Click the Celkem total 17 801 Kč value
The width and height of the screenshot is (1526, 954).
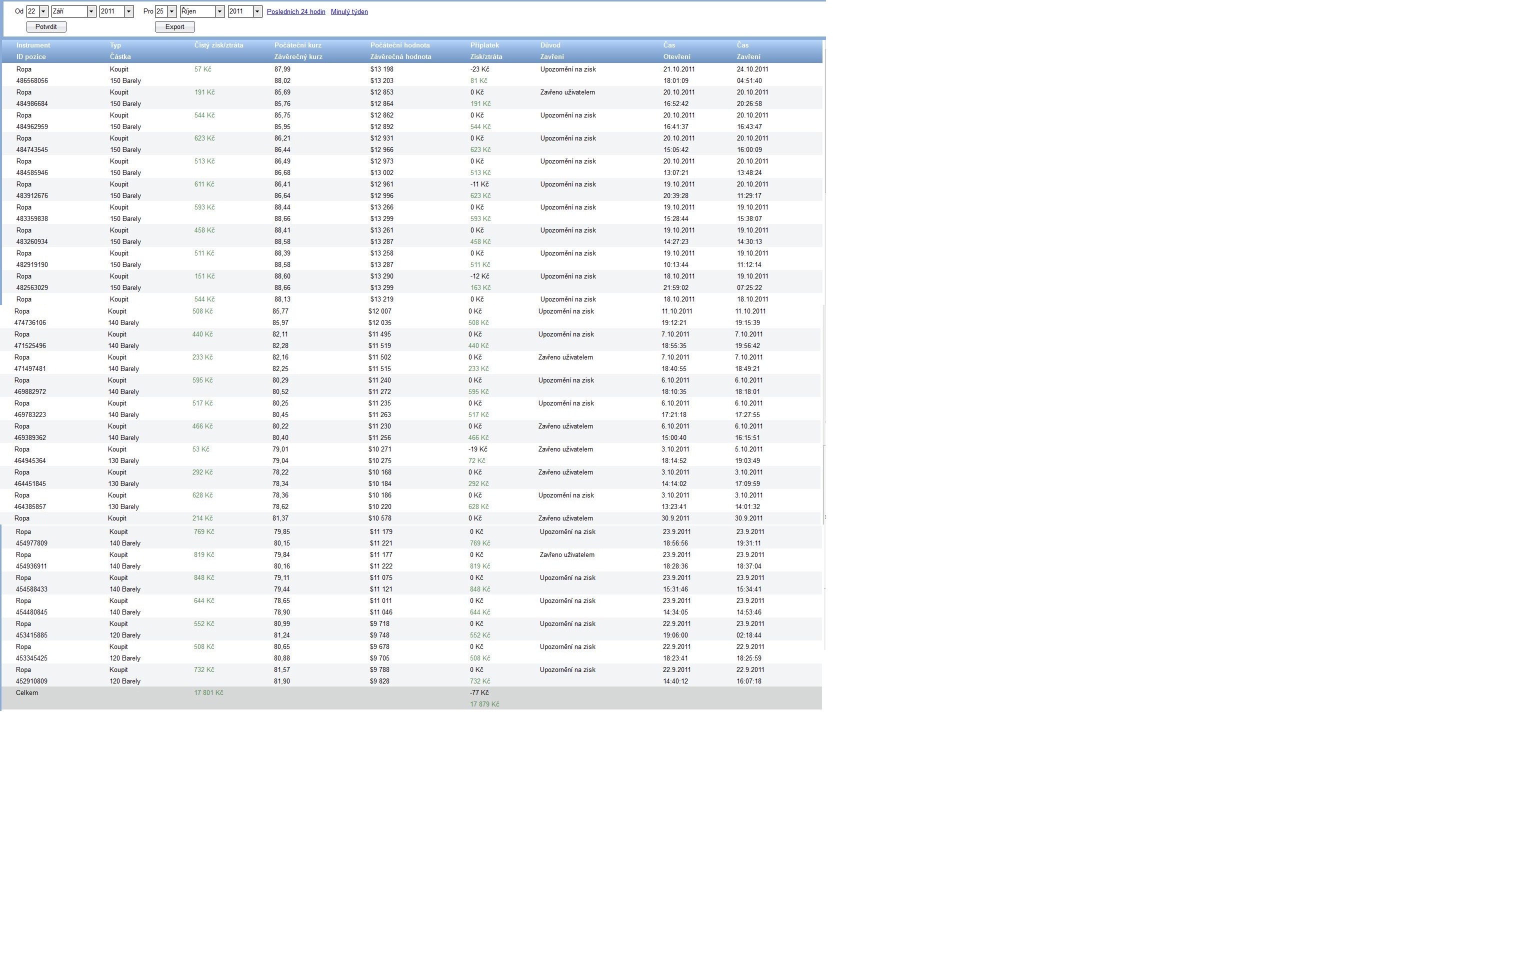[208, 693]
